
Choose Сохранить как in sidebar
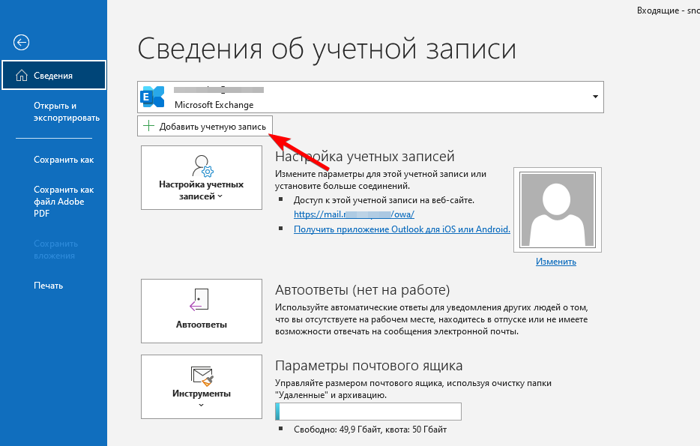point(64,160)
